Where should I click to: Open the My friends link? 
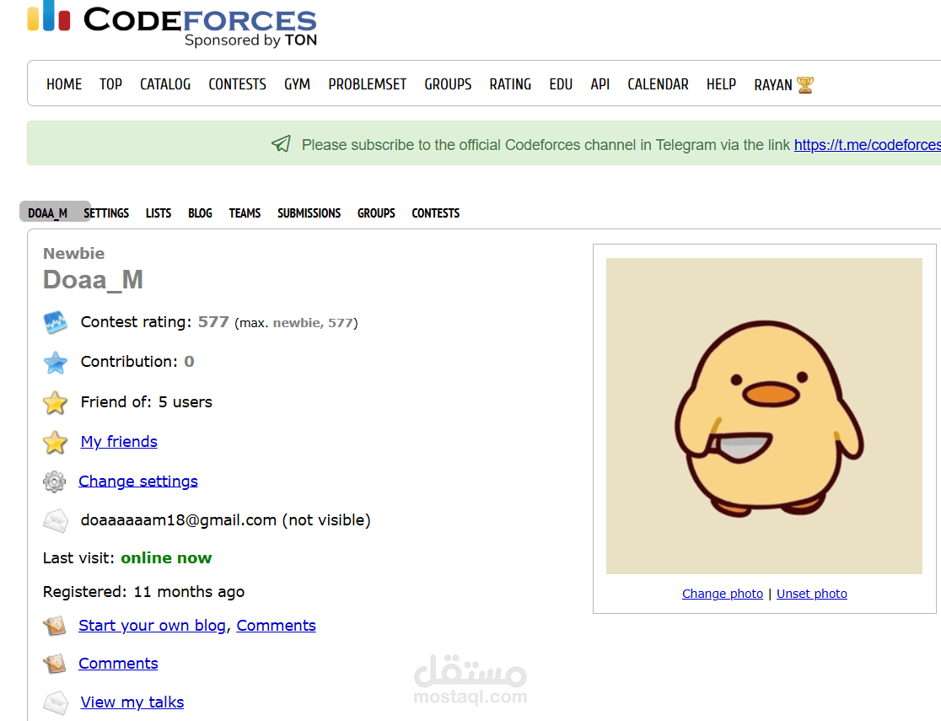pyautogui.click(x=119, y=442)
